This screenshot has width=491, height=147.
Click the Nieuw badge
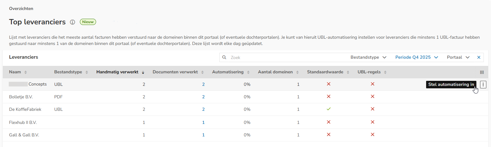click(x=88, y=22)
